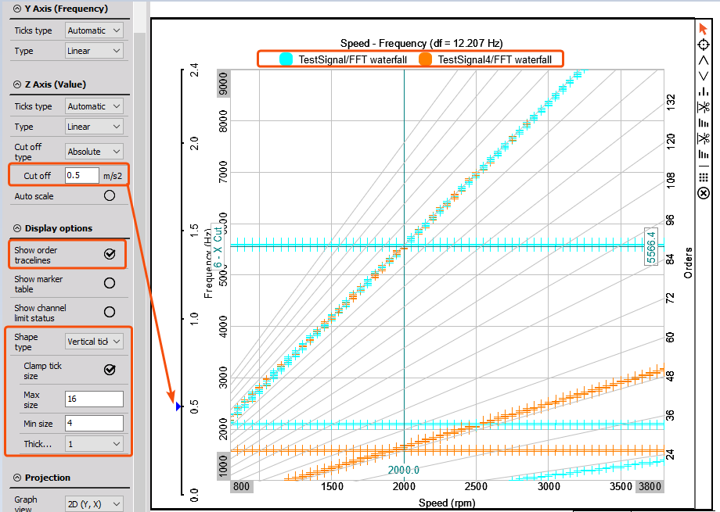Click the cyan TestSignal legend swatch

pyautogui.click(x=286, y=59)
